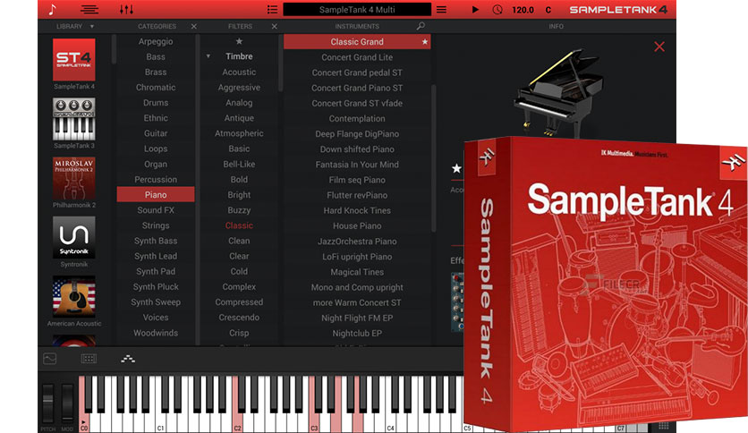The image size is (748, 433).
Task: Collapse the Timbre filter group
Action: tap(208, 56)
